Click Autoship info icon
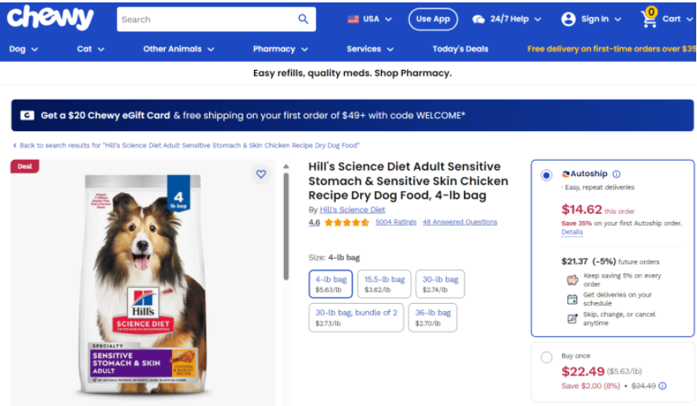697x406 pixels. click(x=617, y=174)
